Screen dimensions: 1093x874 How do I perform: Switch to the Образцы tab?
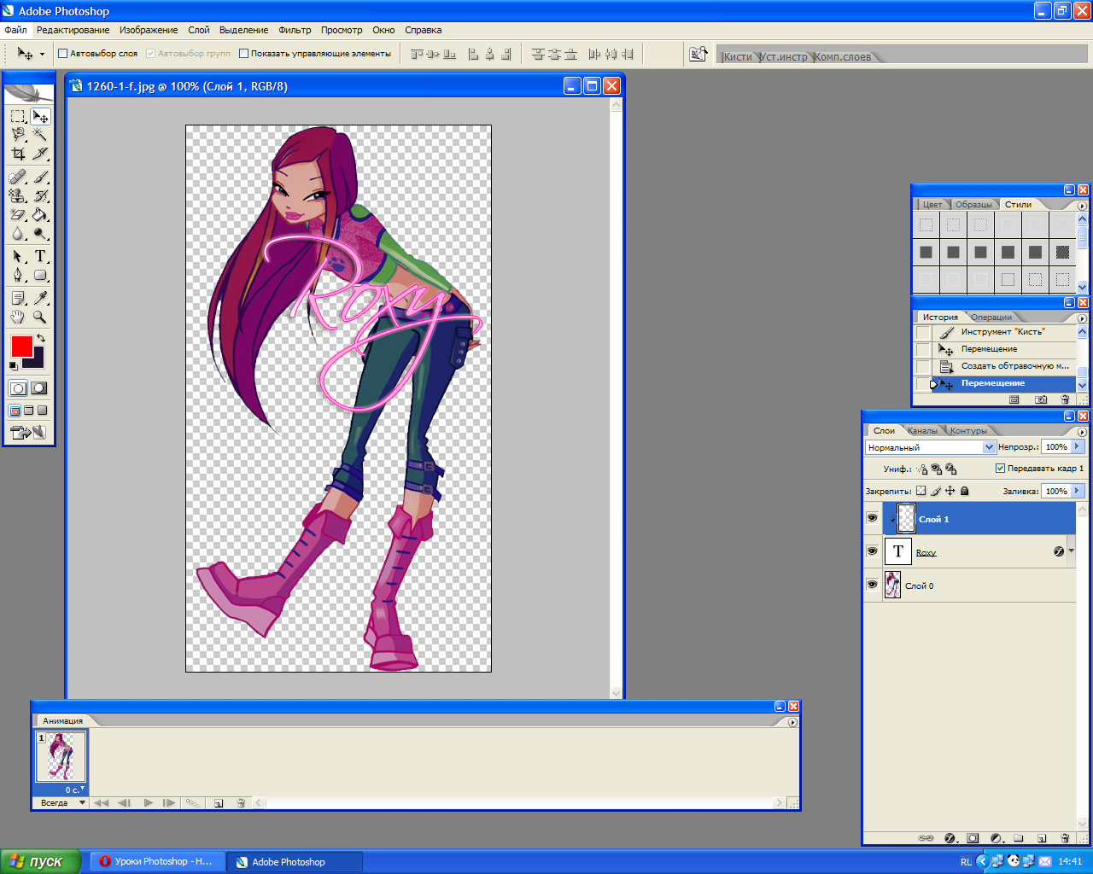[973, 205]
